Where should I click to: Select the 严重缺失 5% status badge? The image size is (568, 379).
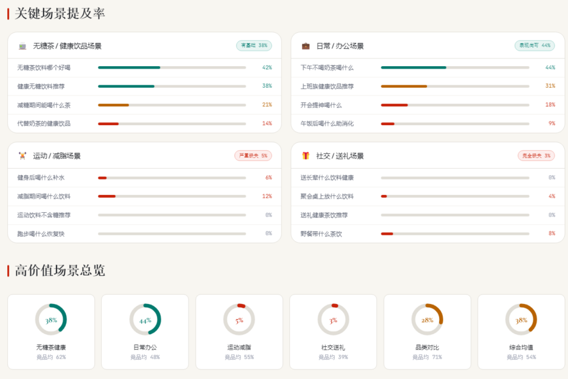[253, 156]
